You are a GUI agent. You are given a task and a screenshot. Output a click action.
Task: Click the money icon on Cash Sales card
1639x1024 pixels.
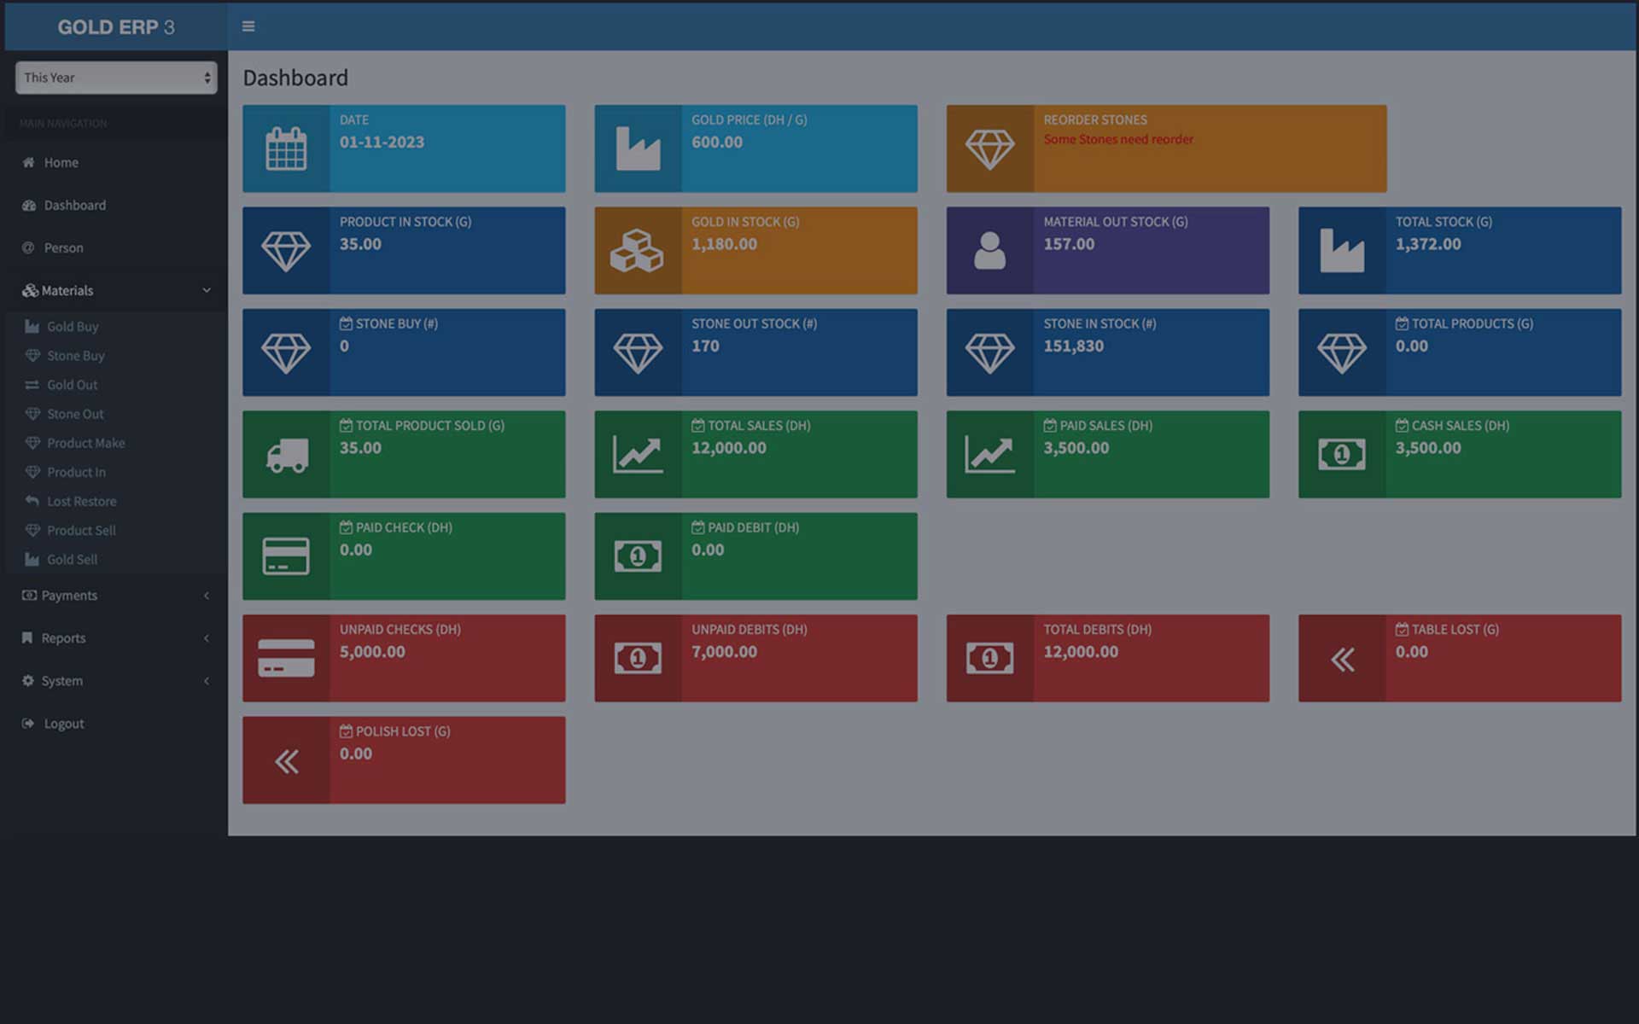click(1341, 455)
